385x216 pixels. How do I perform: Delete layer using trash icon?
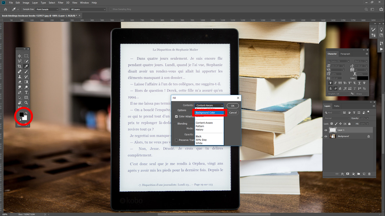tap(369, 174)
